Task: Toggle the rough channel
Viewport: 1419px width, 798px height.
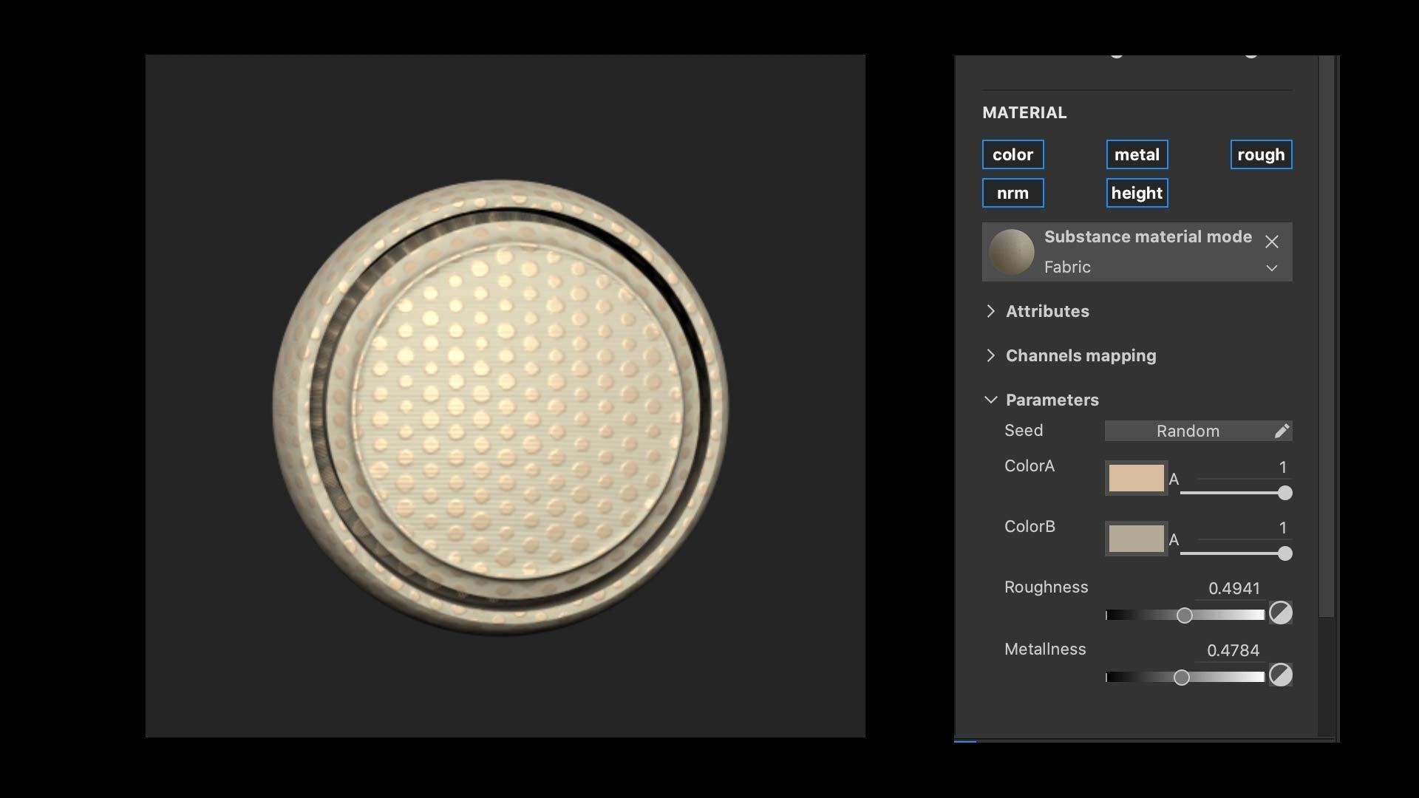Action: (x=1261, y=154)
